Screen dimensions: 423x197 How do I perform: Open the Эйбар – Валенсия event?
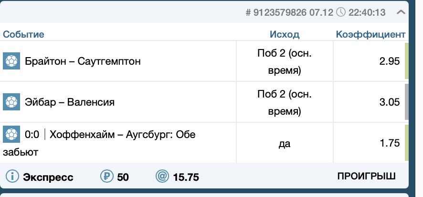[x=70, y=102]
